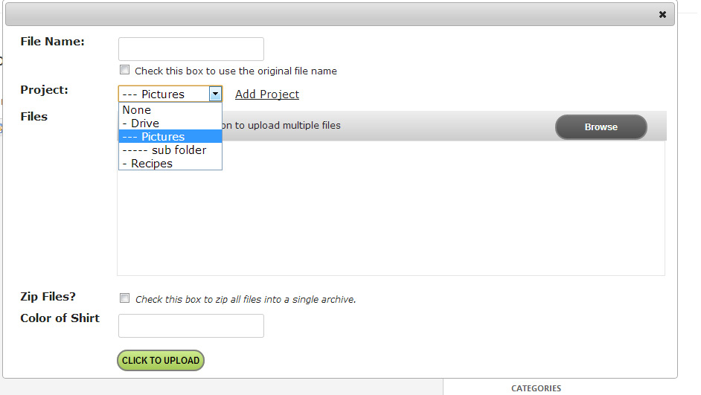Image resolution: width=701 pixels, height=395 pixels.
Task: Check the box to use original file name
Action: (124, 70)
